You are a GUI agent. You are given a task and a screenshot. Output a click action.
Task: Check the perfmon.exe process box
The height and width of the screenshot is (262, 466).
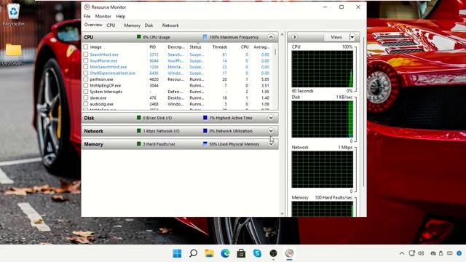coord(86,79)
